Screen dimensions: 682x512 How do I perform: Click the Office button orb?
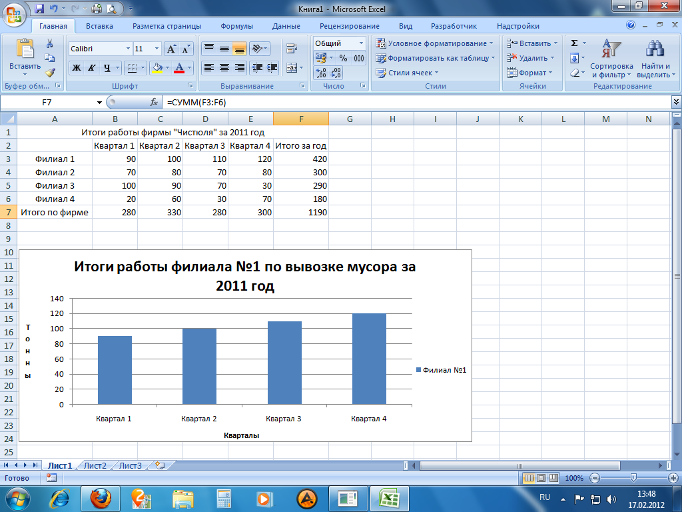(14, 15)
